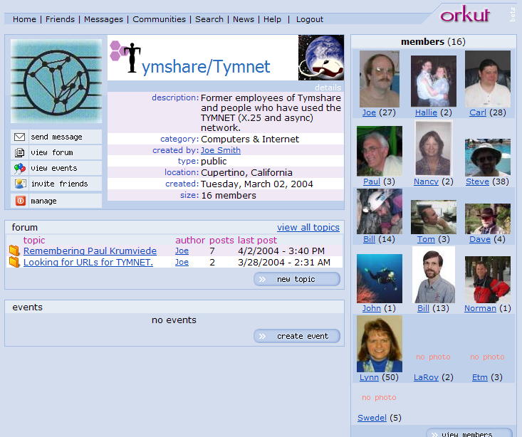522x437 pixels.
Task: Open the Joe Smith creator link
Action: pos(220,150)
